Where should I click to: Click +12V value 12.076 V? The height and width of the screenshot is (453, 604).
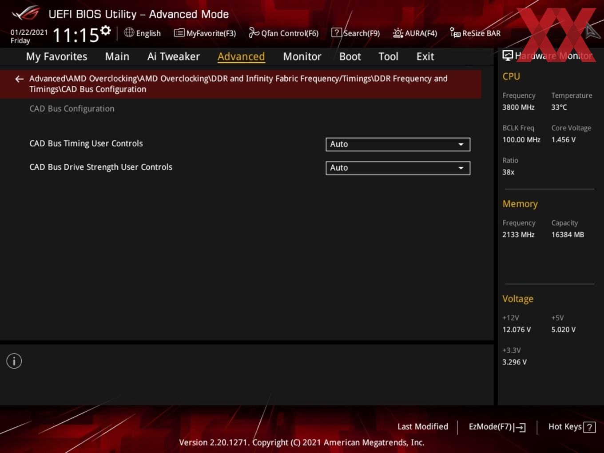(517, 330)
